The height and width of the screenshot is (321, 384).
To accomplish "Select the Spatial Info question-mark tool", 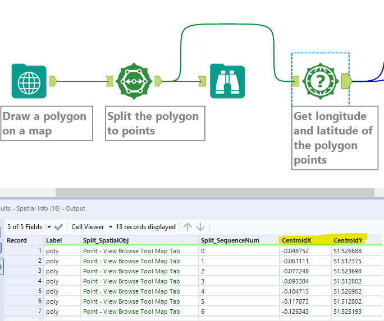I will point(321,81).
